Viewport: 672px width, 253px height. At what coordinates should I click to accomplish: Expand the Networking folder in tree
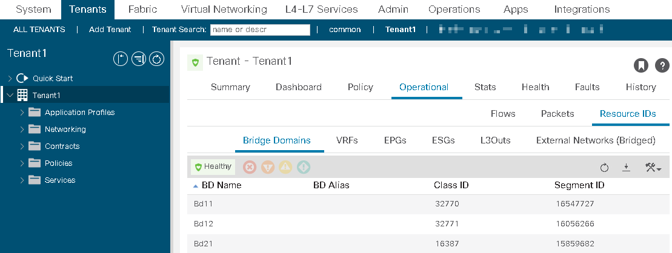(x=22, y=130)
